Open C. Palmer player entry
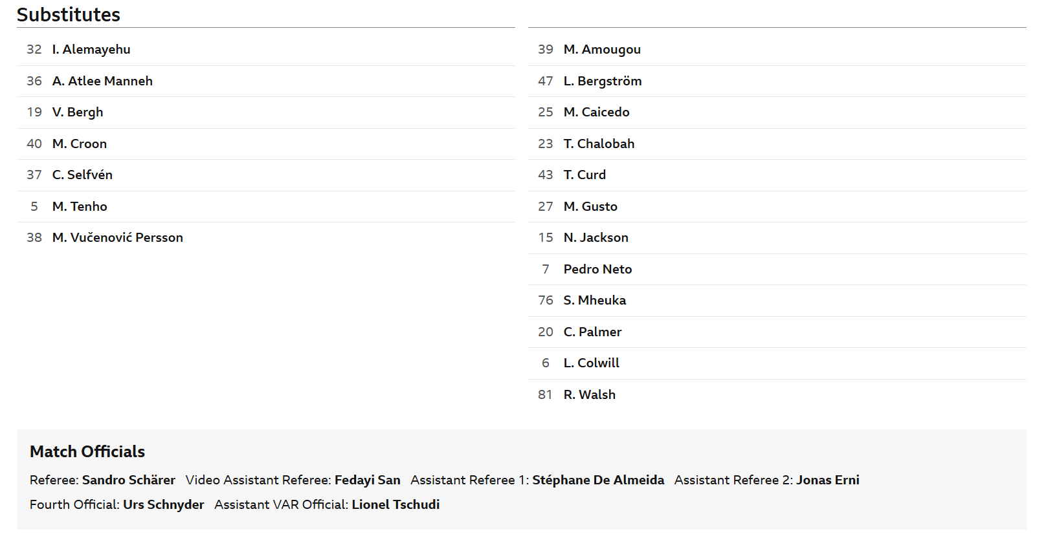 click(x=592, y=332)
